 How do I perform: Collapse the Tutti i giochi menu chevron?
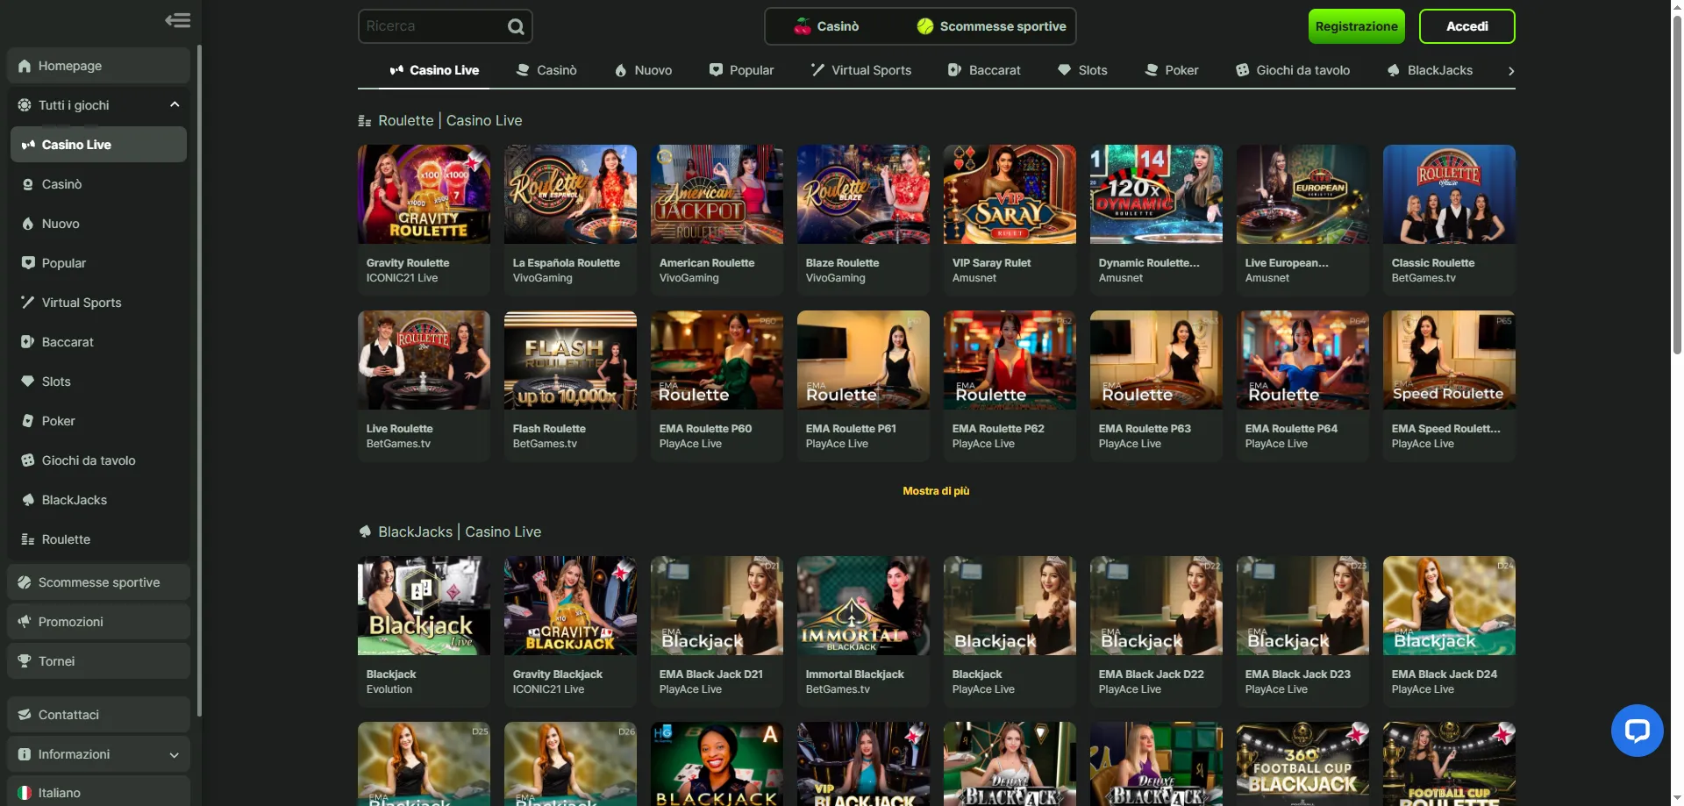click(x=175, y=104)
